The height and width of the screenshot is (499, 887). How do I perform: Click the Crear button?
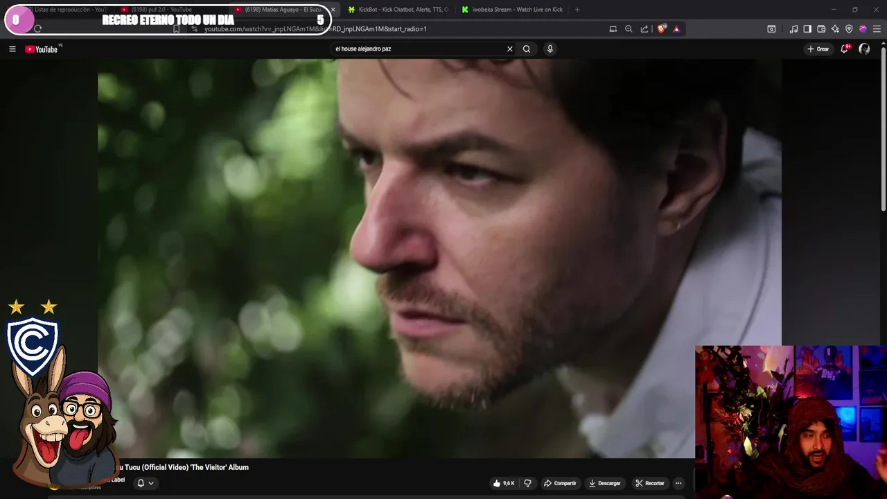point(818,49)
